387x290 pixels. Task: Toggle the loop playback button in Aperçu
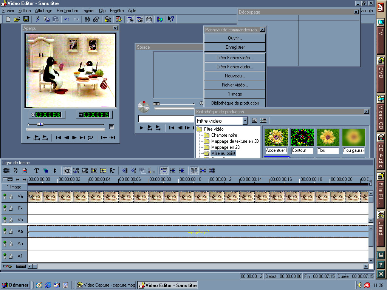(x=90, y=137)
